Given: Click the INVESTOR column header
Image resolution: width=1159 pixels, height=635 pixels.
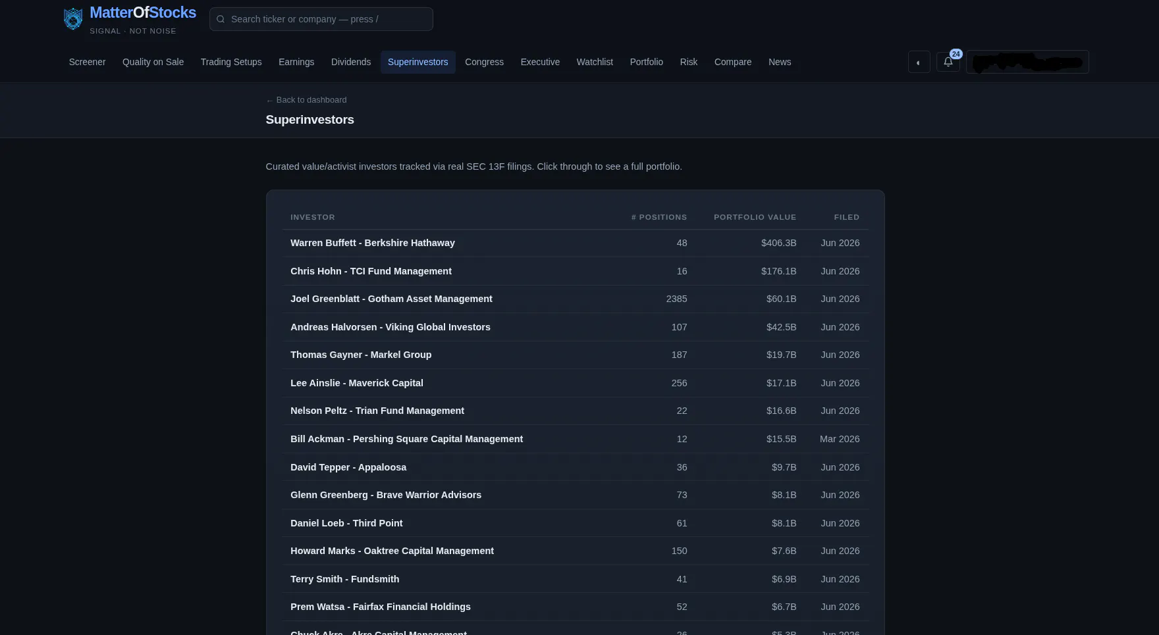Looking at the screenshot, I should [x=313, y=217].
